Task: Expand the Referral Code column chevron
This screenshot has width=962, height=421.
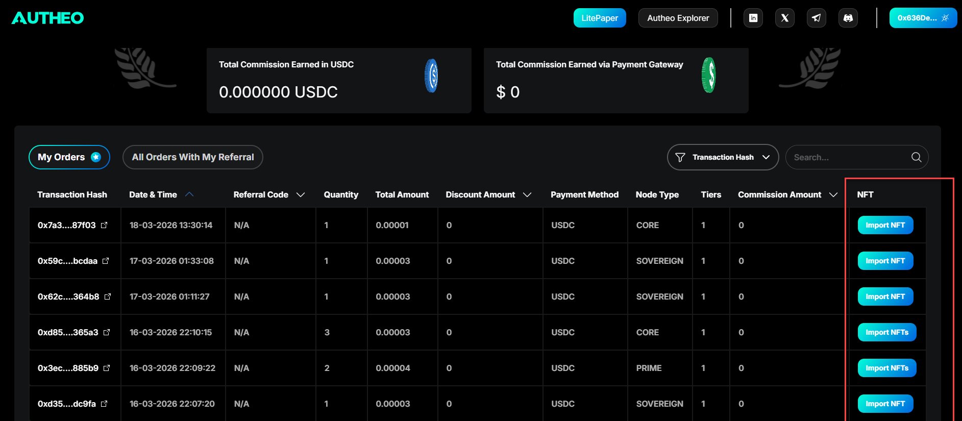Action: click(x=301, y=194)
